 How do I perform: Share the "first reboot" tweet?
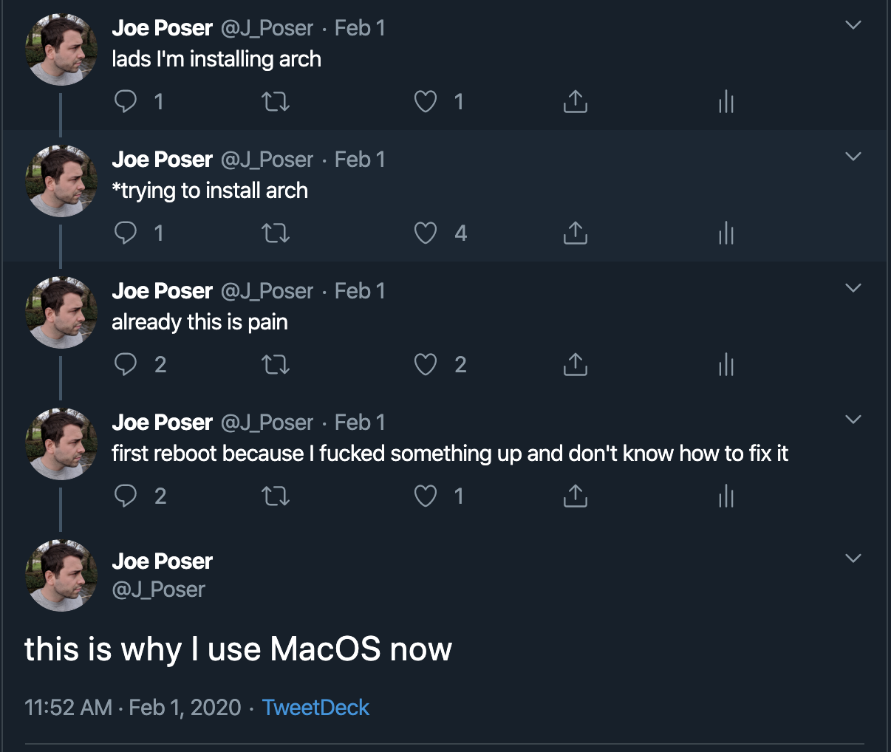click(x=576, y=496)
